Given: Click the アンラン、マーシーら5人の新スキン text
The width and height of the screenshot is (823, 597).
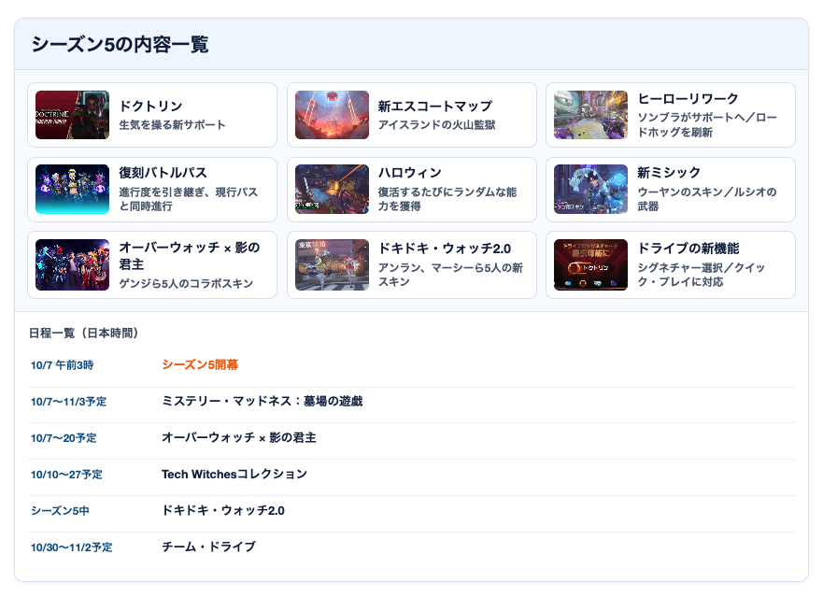Looking at the screenshot, I should pos(450,275).
